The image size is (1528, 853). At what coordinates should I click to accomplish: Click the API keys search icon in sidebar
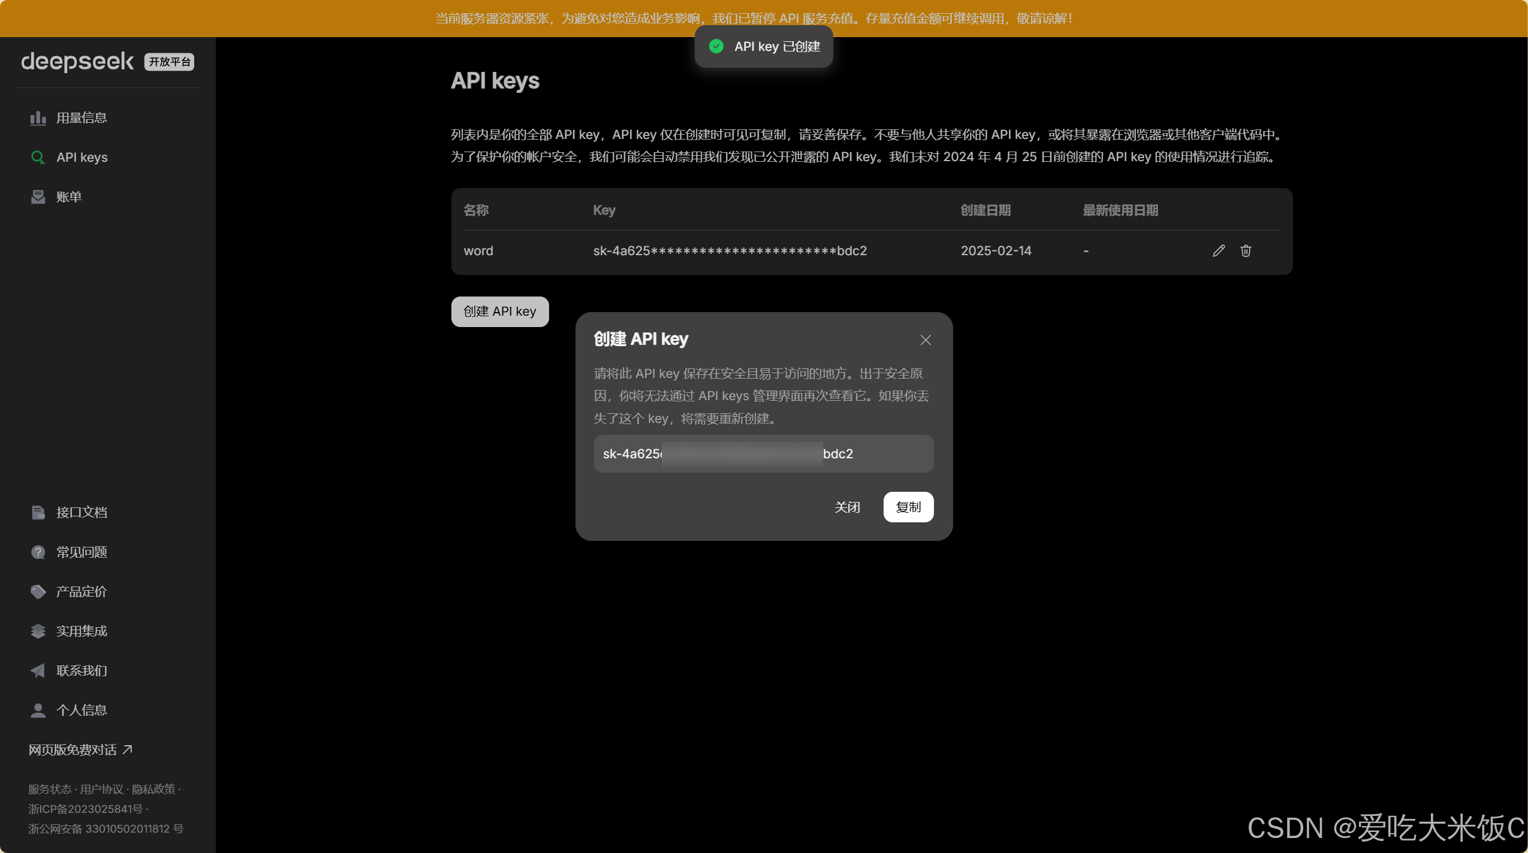[x=38, y=158]
